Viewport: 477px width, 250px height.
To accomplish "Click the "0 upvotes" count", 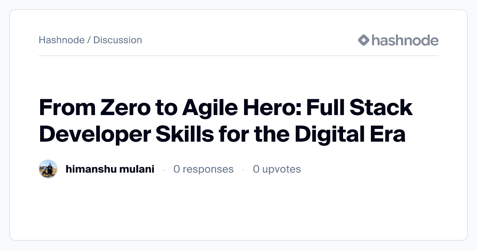I will (x=277, y=169).
